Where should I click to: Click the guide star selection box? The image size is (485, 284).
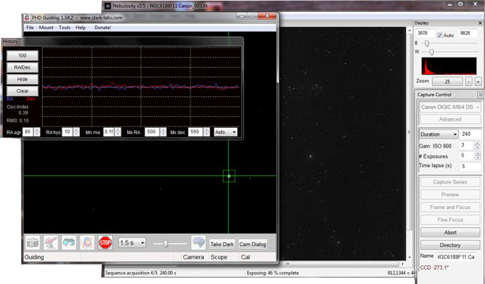pos(229,176)
